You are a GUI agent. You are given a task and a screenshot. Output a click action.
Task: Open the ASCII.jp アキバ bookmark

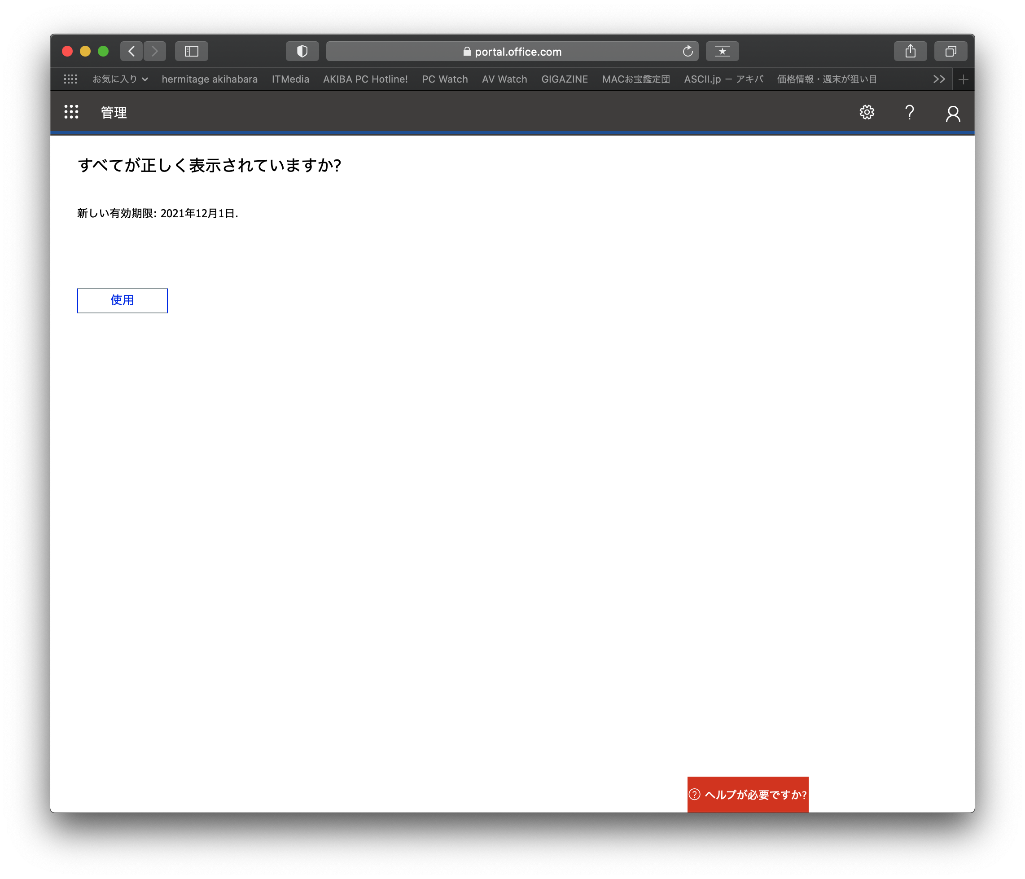724,79
